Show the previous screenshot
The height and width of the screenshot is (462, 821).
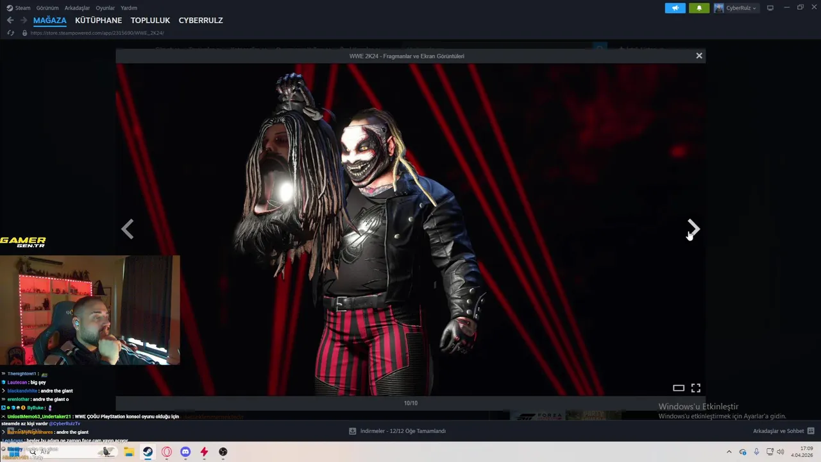point(128,229)
